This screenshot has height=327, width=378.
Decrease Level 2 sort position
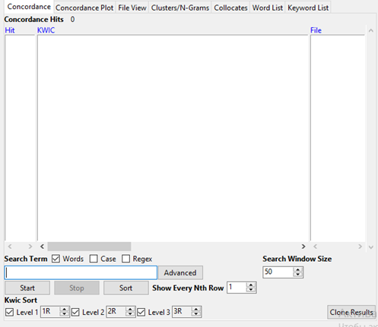click(x=130, y=314)
